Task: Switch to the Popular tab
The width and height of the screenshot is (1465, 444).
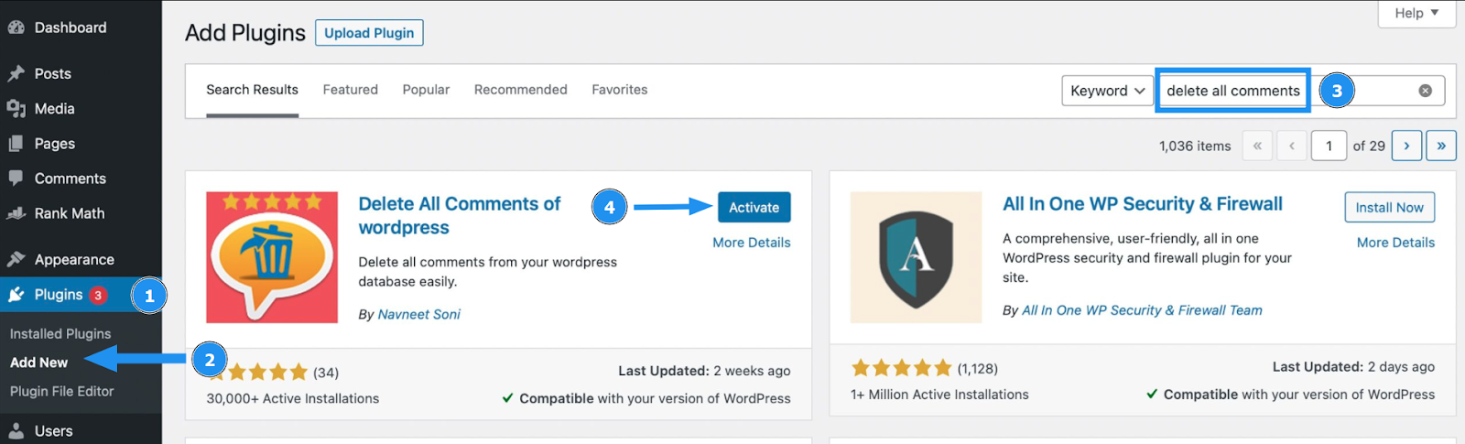Action: (426, 90)
